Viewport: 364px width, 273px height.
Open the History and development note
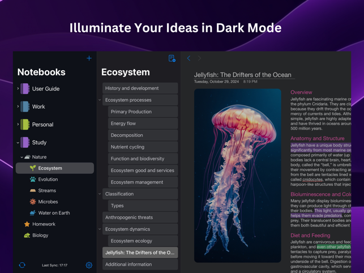140,88
